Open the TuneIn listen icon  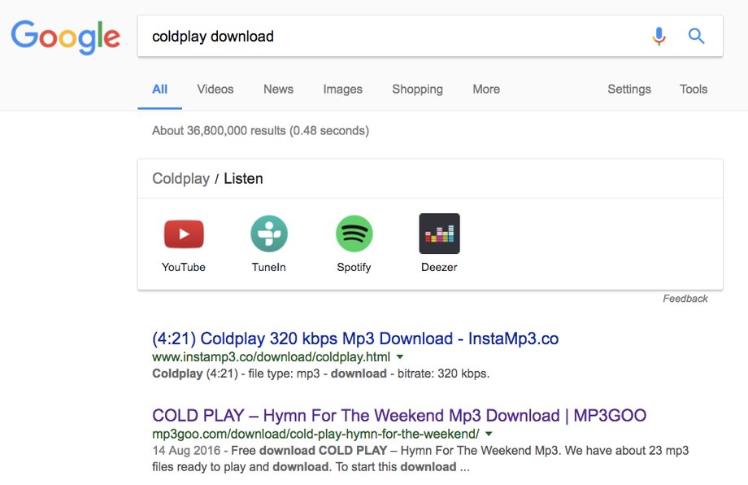tap(269, 234)
